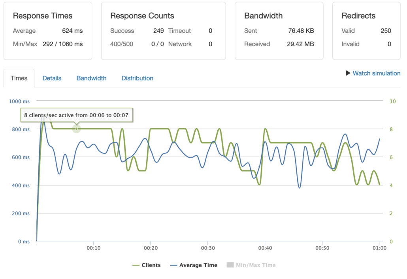Click the Response Times summary card heading
407x279 pixels.
pos(43,16)
